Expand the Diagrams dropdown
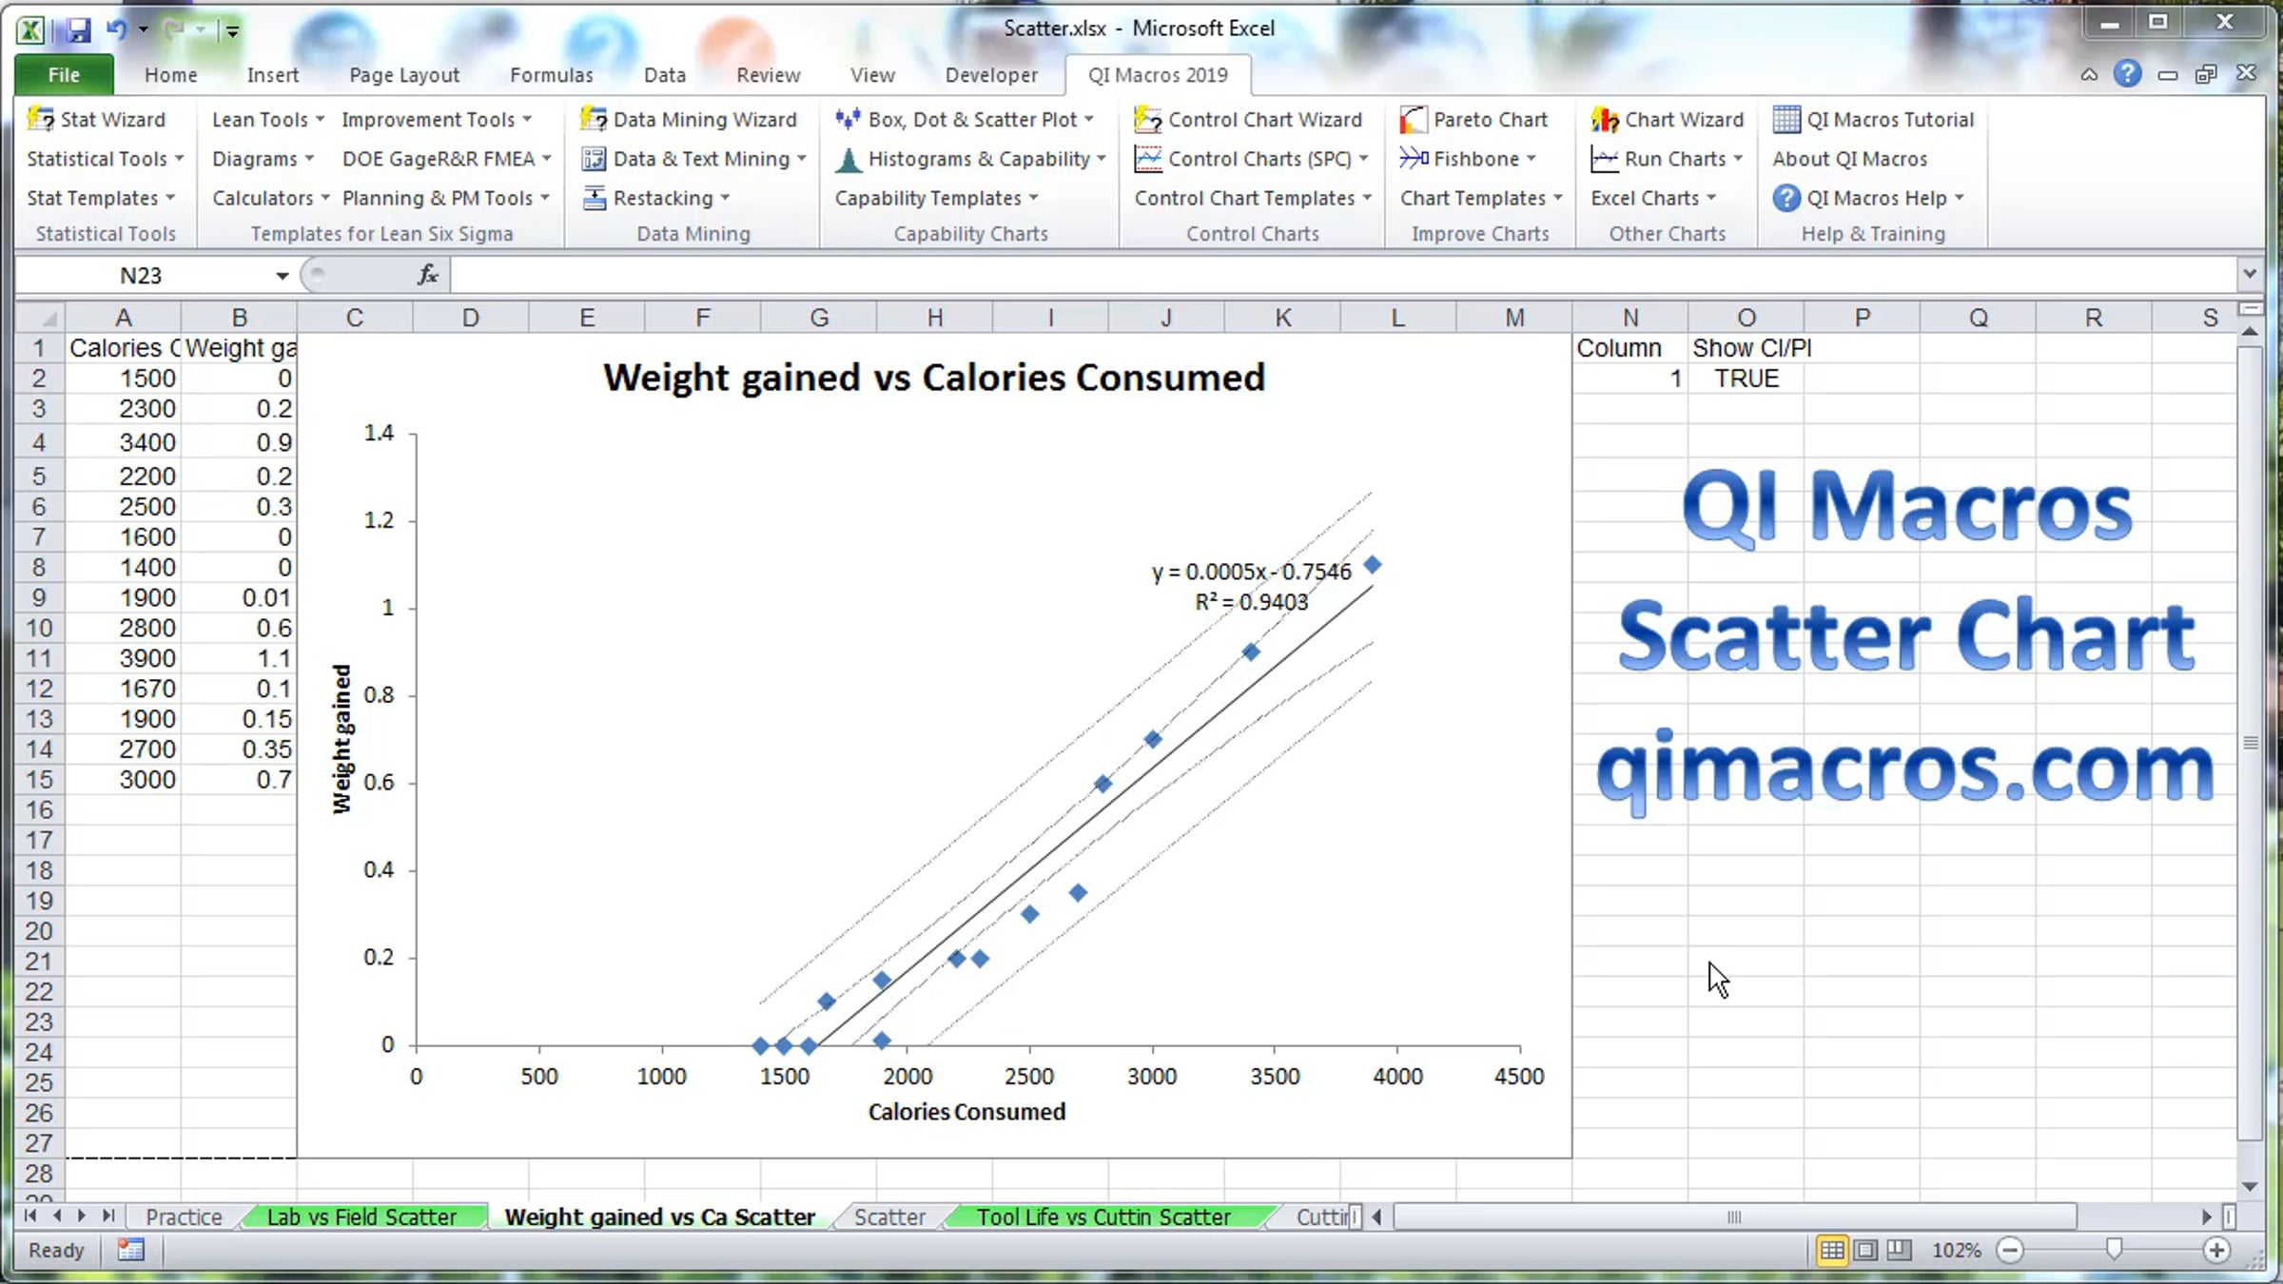Screen dimensions: 2283x1284 [263, 159]
